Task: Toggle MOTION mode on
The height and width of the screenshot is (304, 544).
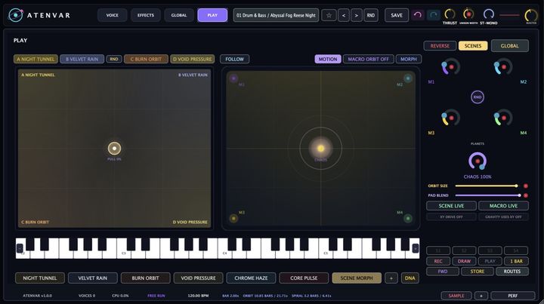Action: (328, 59)
